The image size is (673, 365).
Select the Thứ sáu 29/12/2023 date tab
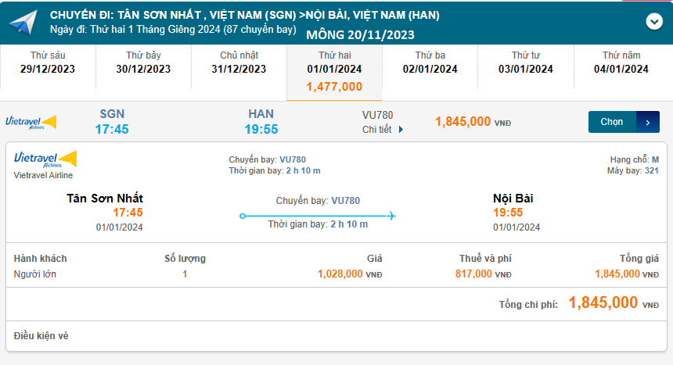(49, 63)
